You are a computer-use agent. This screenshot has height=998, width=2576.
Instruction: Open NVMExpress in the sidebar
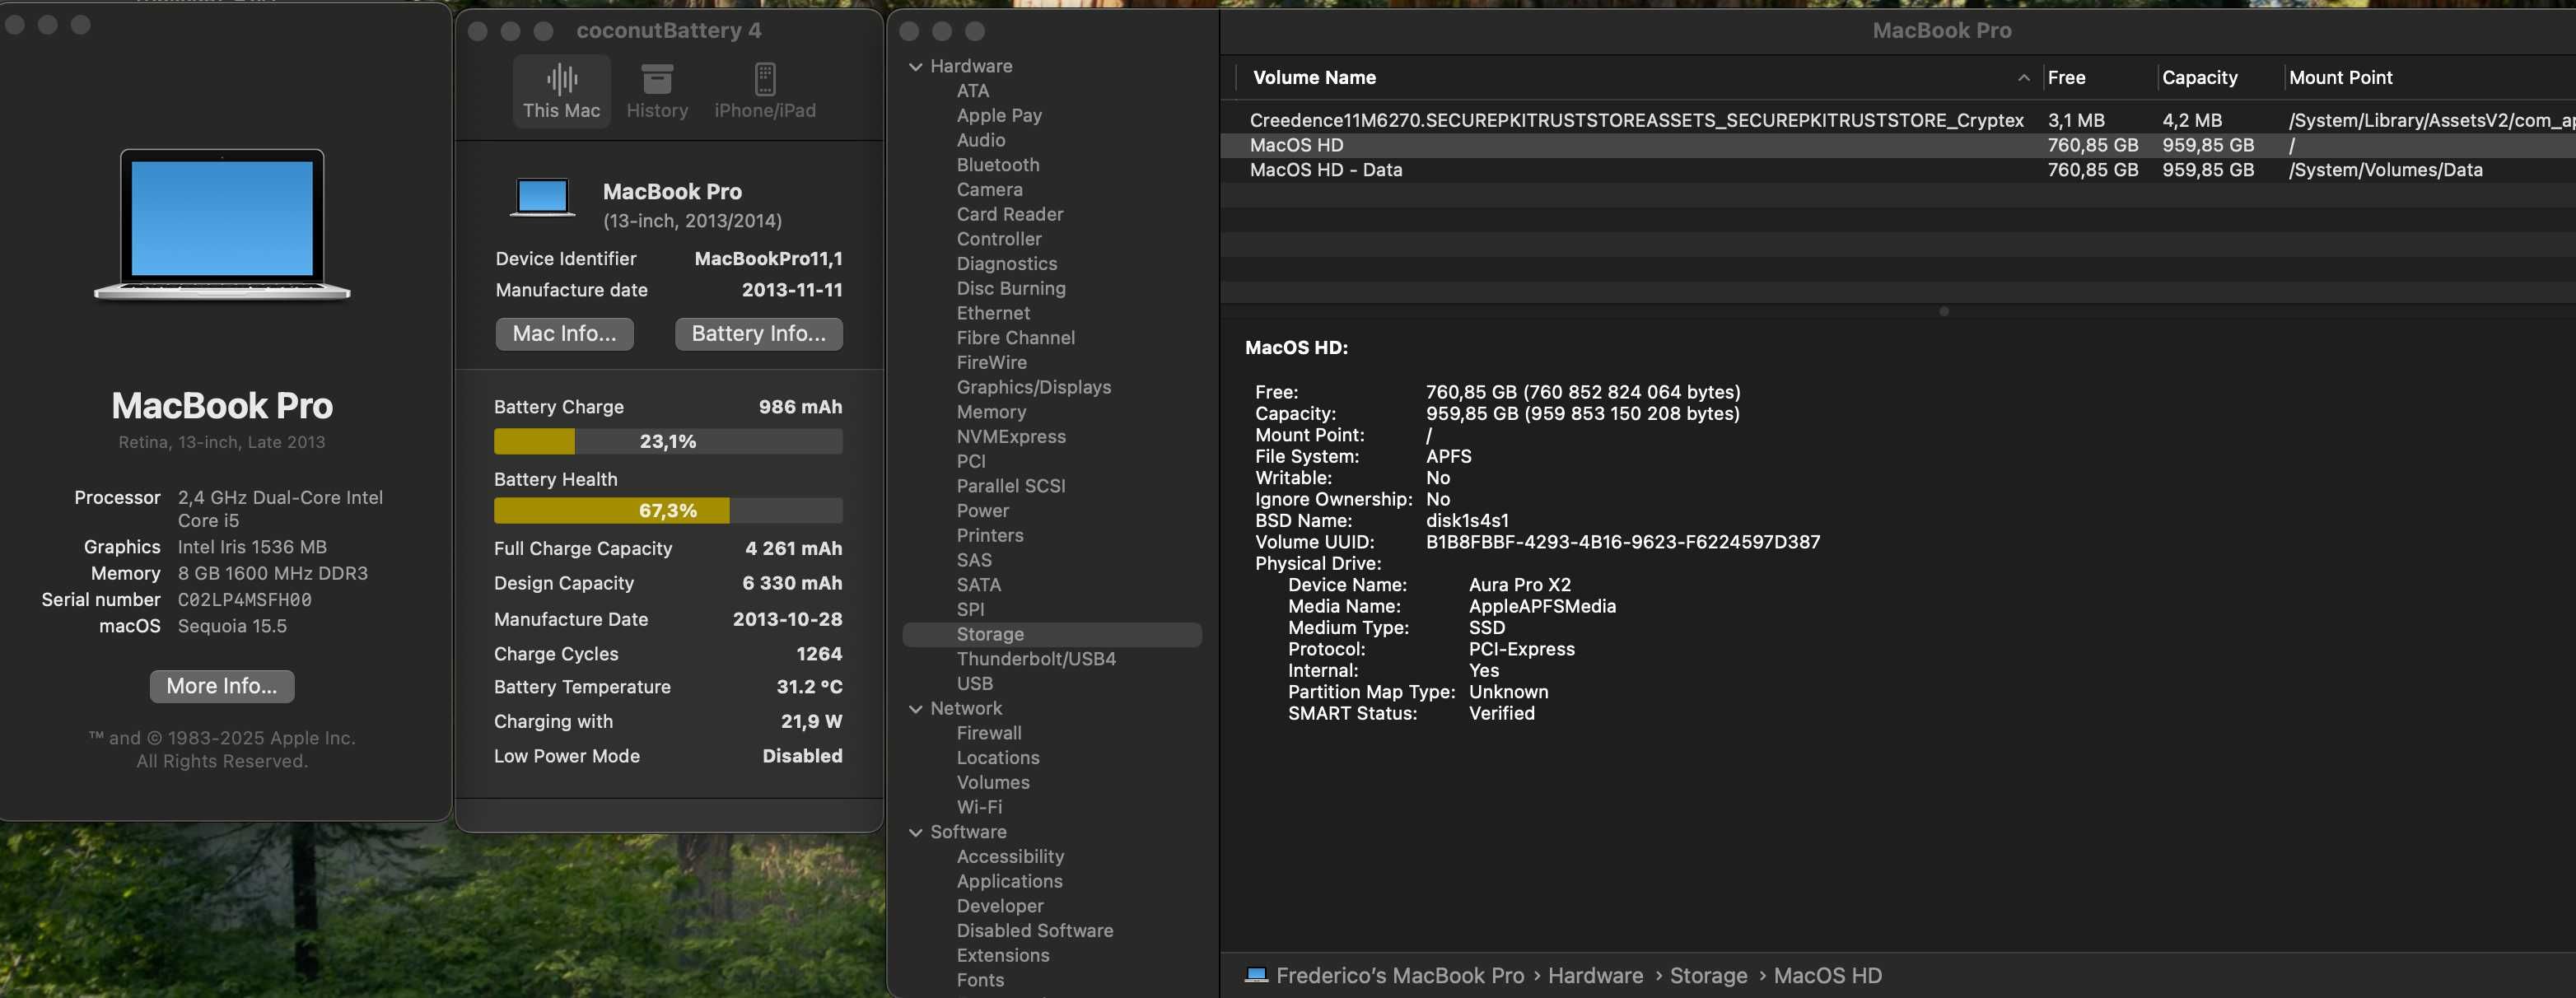pos(1010,437)
